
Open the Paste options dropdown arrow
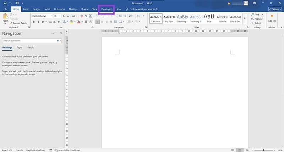[x=5, y=23]
